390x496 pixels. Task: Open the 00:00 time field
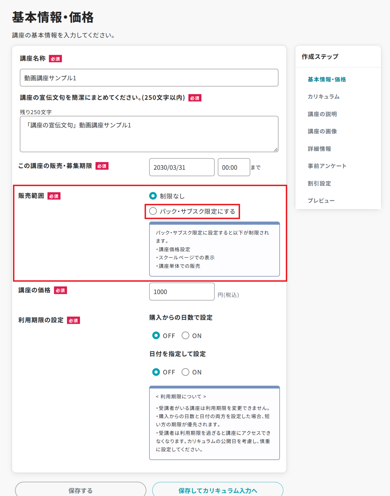tap(234, 167)
